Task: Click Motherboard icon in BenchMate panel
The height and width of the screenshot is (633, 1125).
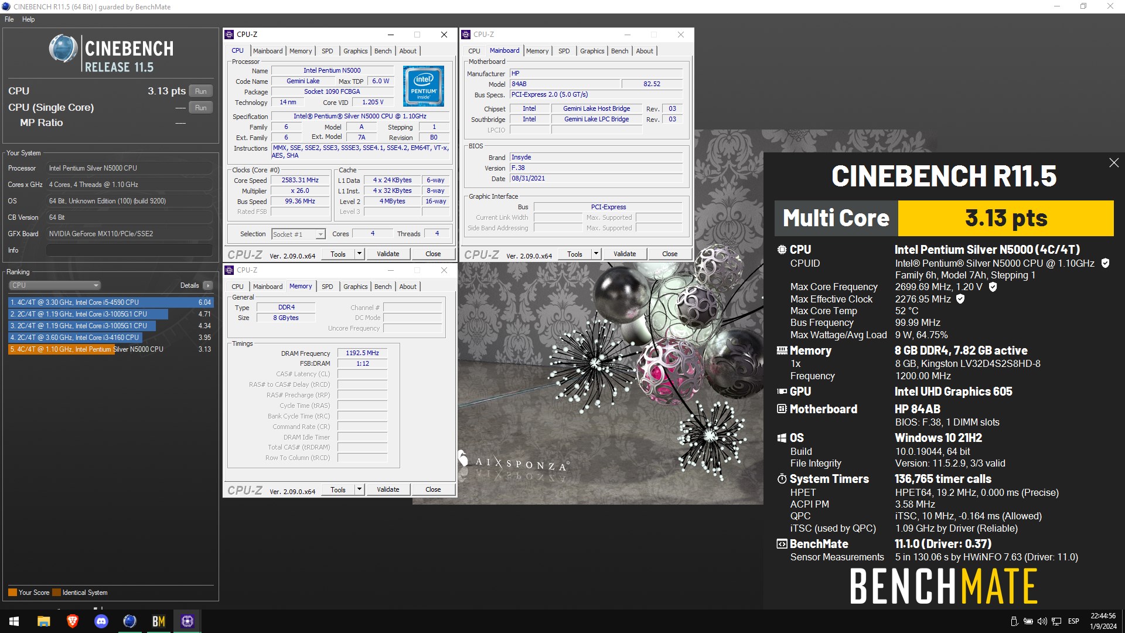Action: [x=782, y=409]
